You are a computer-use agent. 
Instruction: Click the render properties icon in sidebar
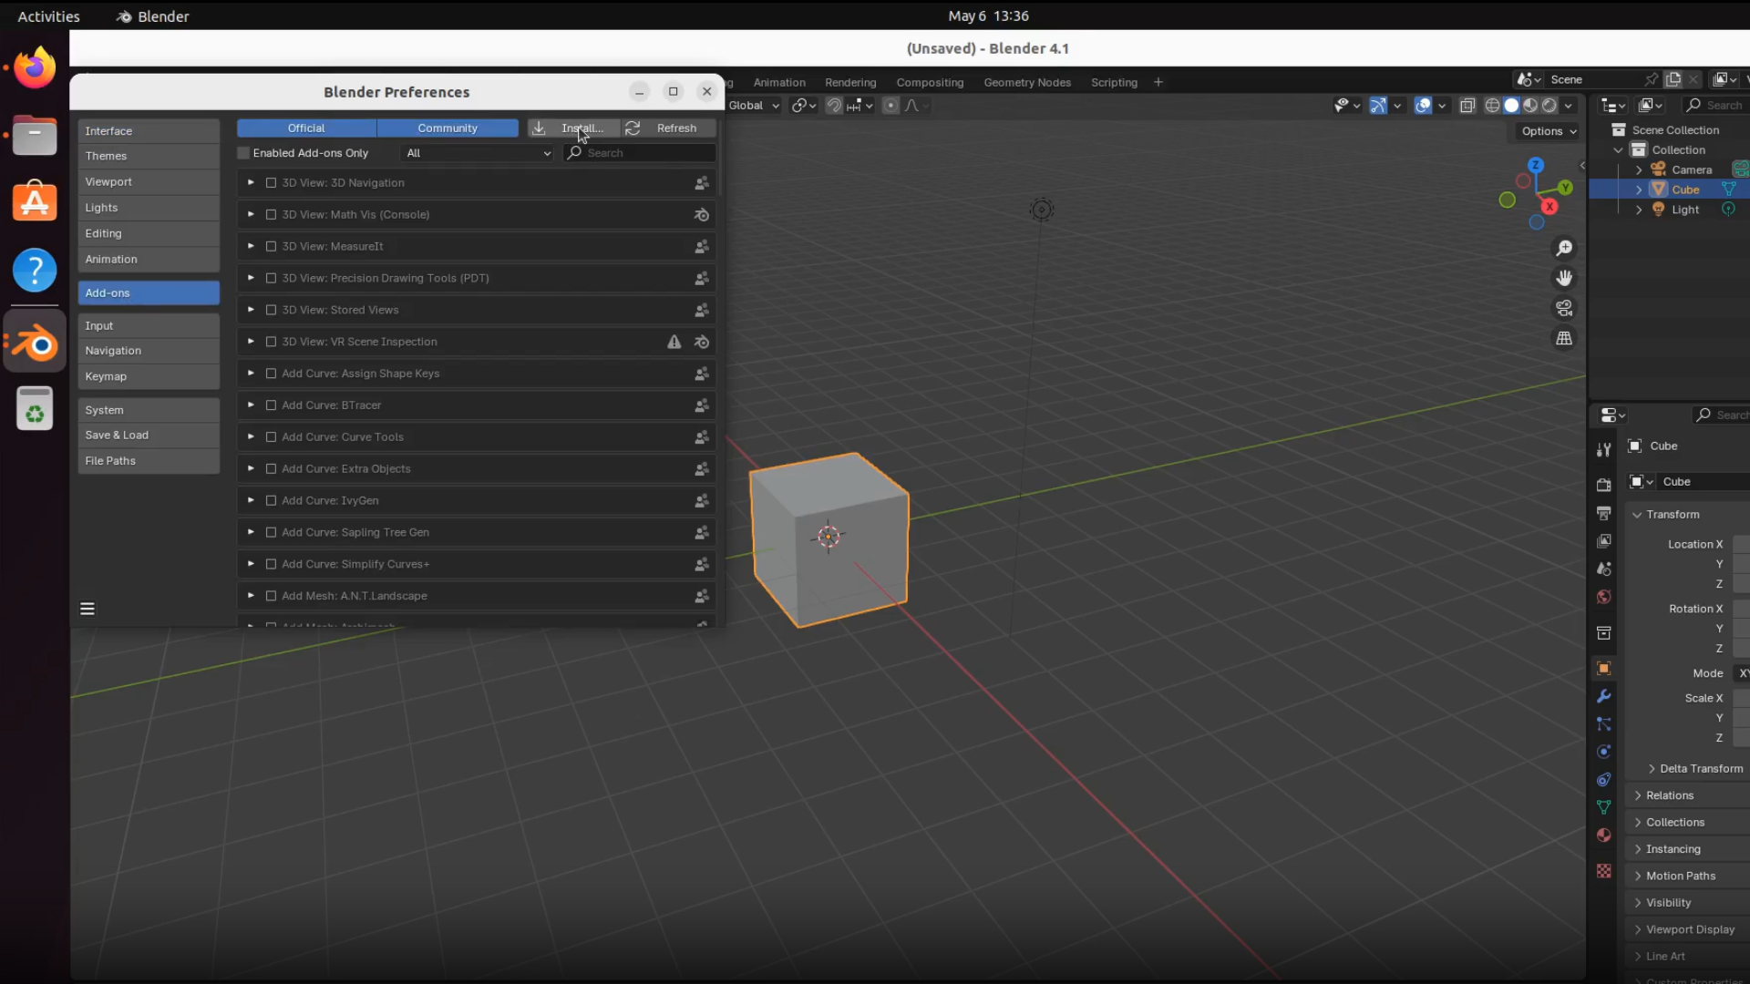(x=1604, y=486)
